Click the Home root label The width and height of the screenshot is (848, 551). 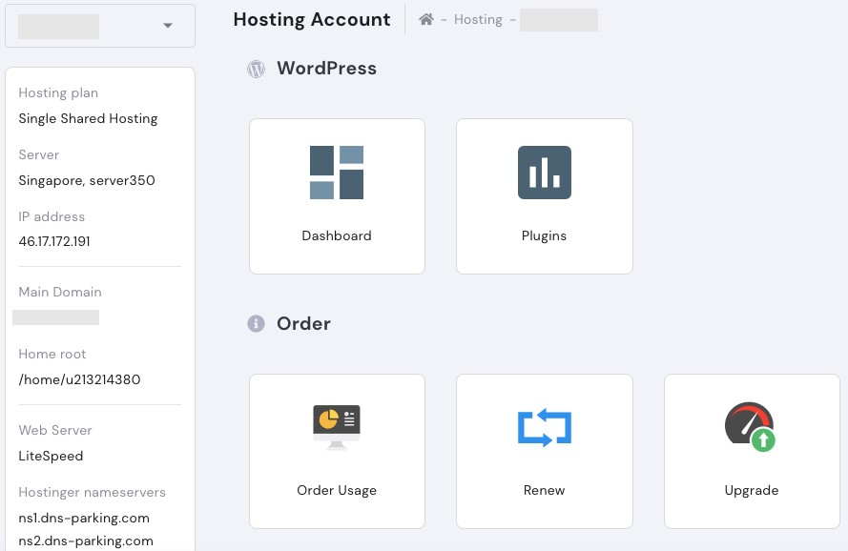tap(52, 354)
